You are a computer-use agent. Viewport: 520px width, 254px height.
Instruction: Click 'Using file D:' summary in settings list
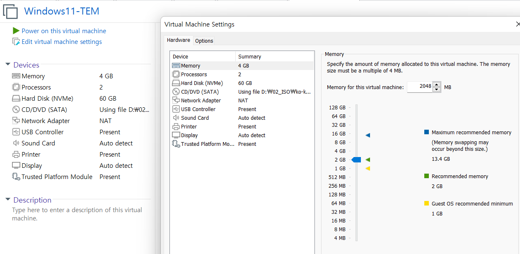(x=274, y=92)
